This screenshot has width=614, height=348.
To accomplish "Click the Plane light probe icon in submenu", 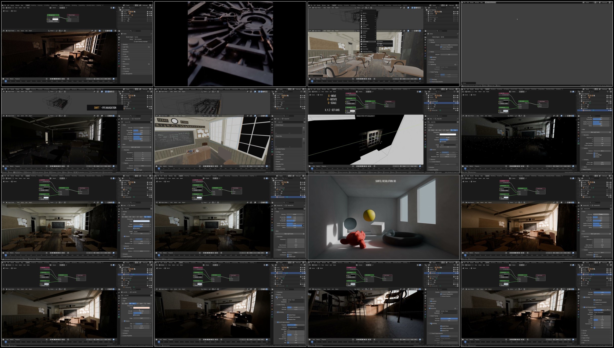I will click(378, 44).
